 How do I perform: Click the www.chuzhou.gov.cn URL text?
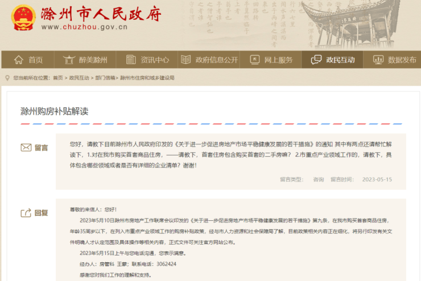84,27
